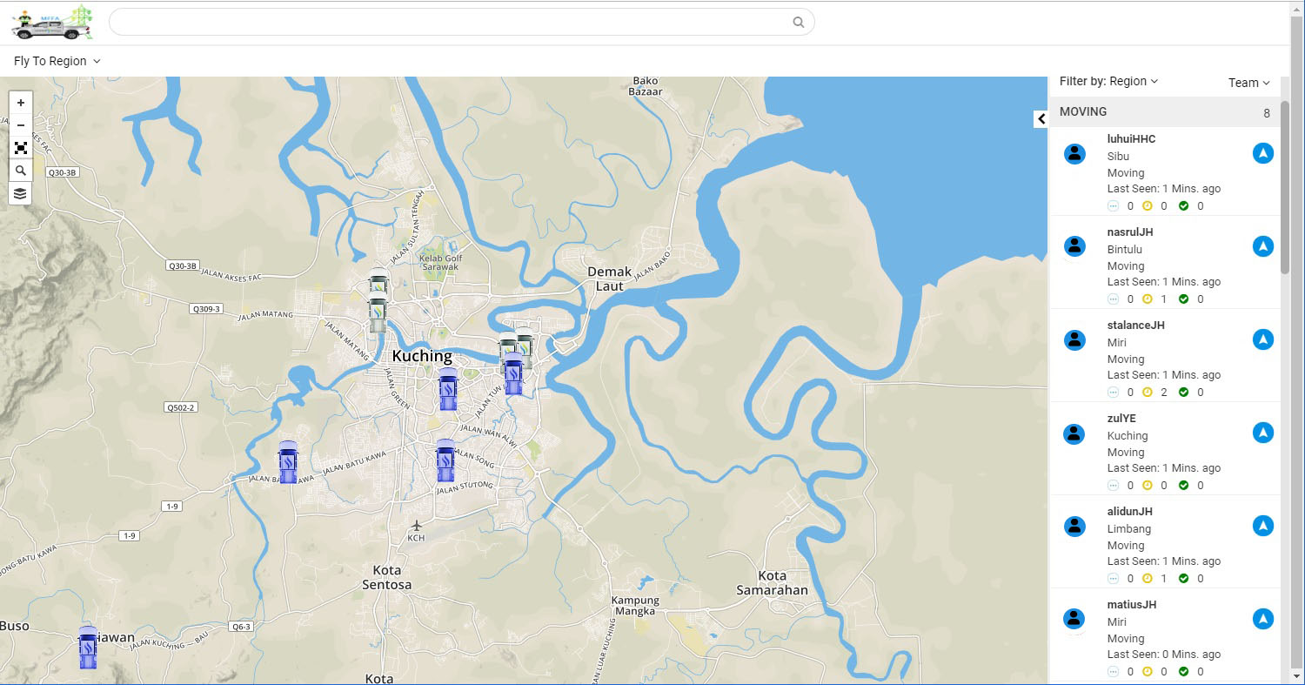Click the map zoom in button
This screenshot has height=685, width=1305.
pos(20,103)
